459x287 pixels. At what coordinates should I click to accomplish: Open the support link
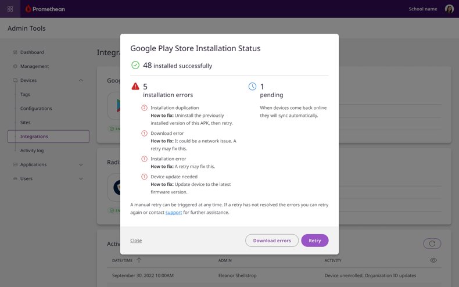(174, 212)
